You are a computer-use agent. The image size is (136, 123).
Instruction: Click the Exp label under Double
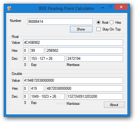tap(34, 103)
